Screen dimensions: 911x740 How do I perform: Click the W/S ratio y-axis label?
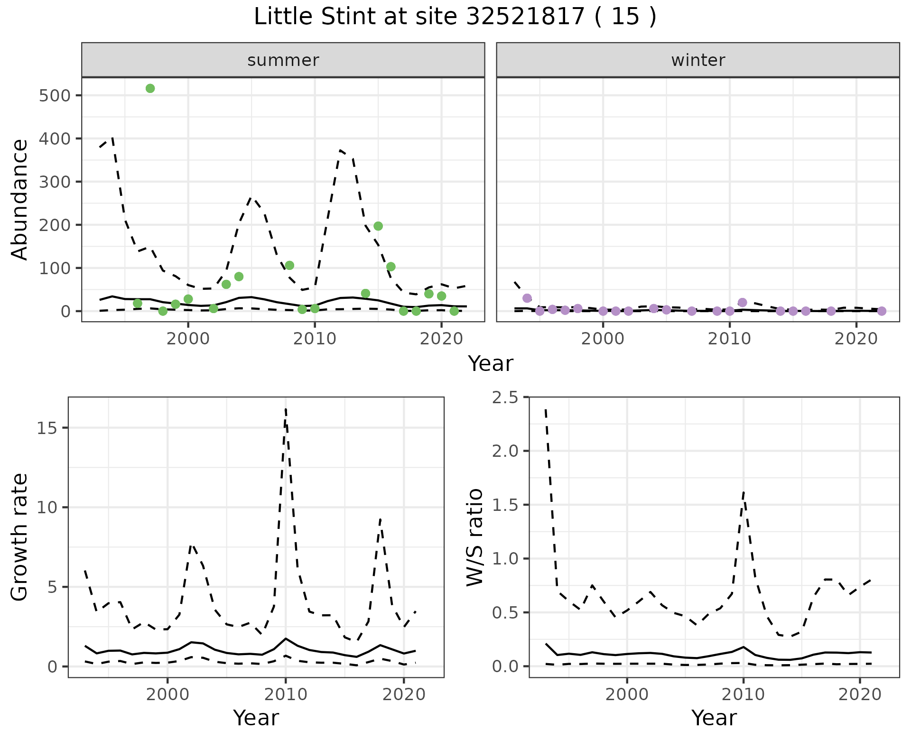coord(474,537)
